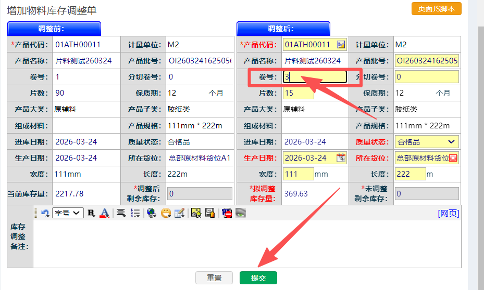Click the 重置 reset button
This screenshot has width=484, height=290.
pos(214,278)
